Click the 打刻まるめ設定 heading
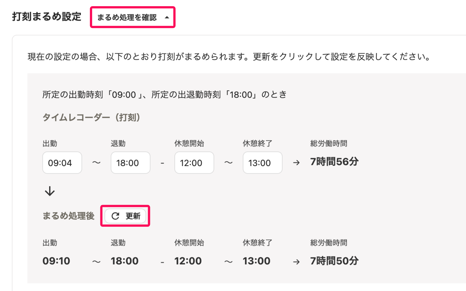This screenshot has height=291, width=466. [x=47, y=17]
